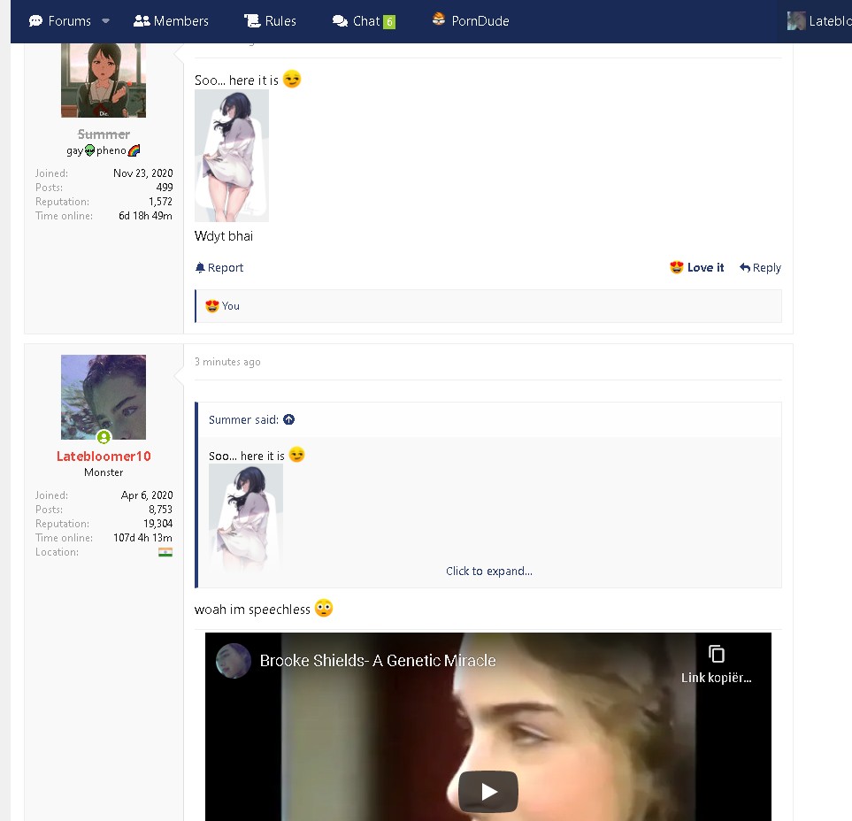Open the Rules page
This screenshot has height=821, width=852.
point(270,21)
